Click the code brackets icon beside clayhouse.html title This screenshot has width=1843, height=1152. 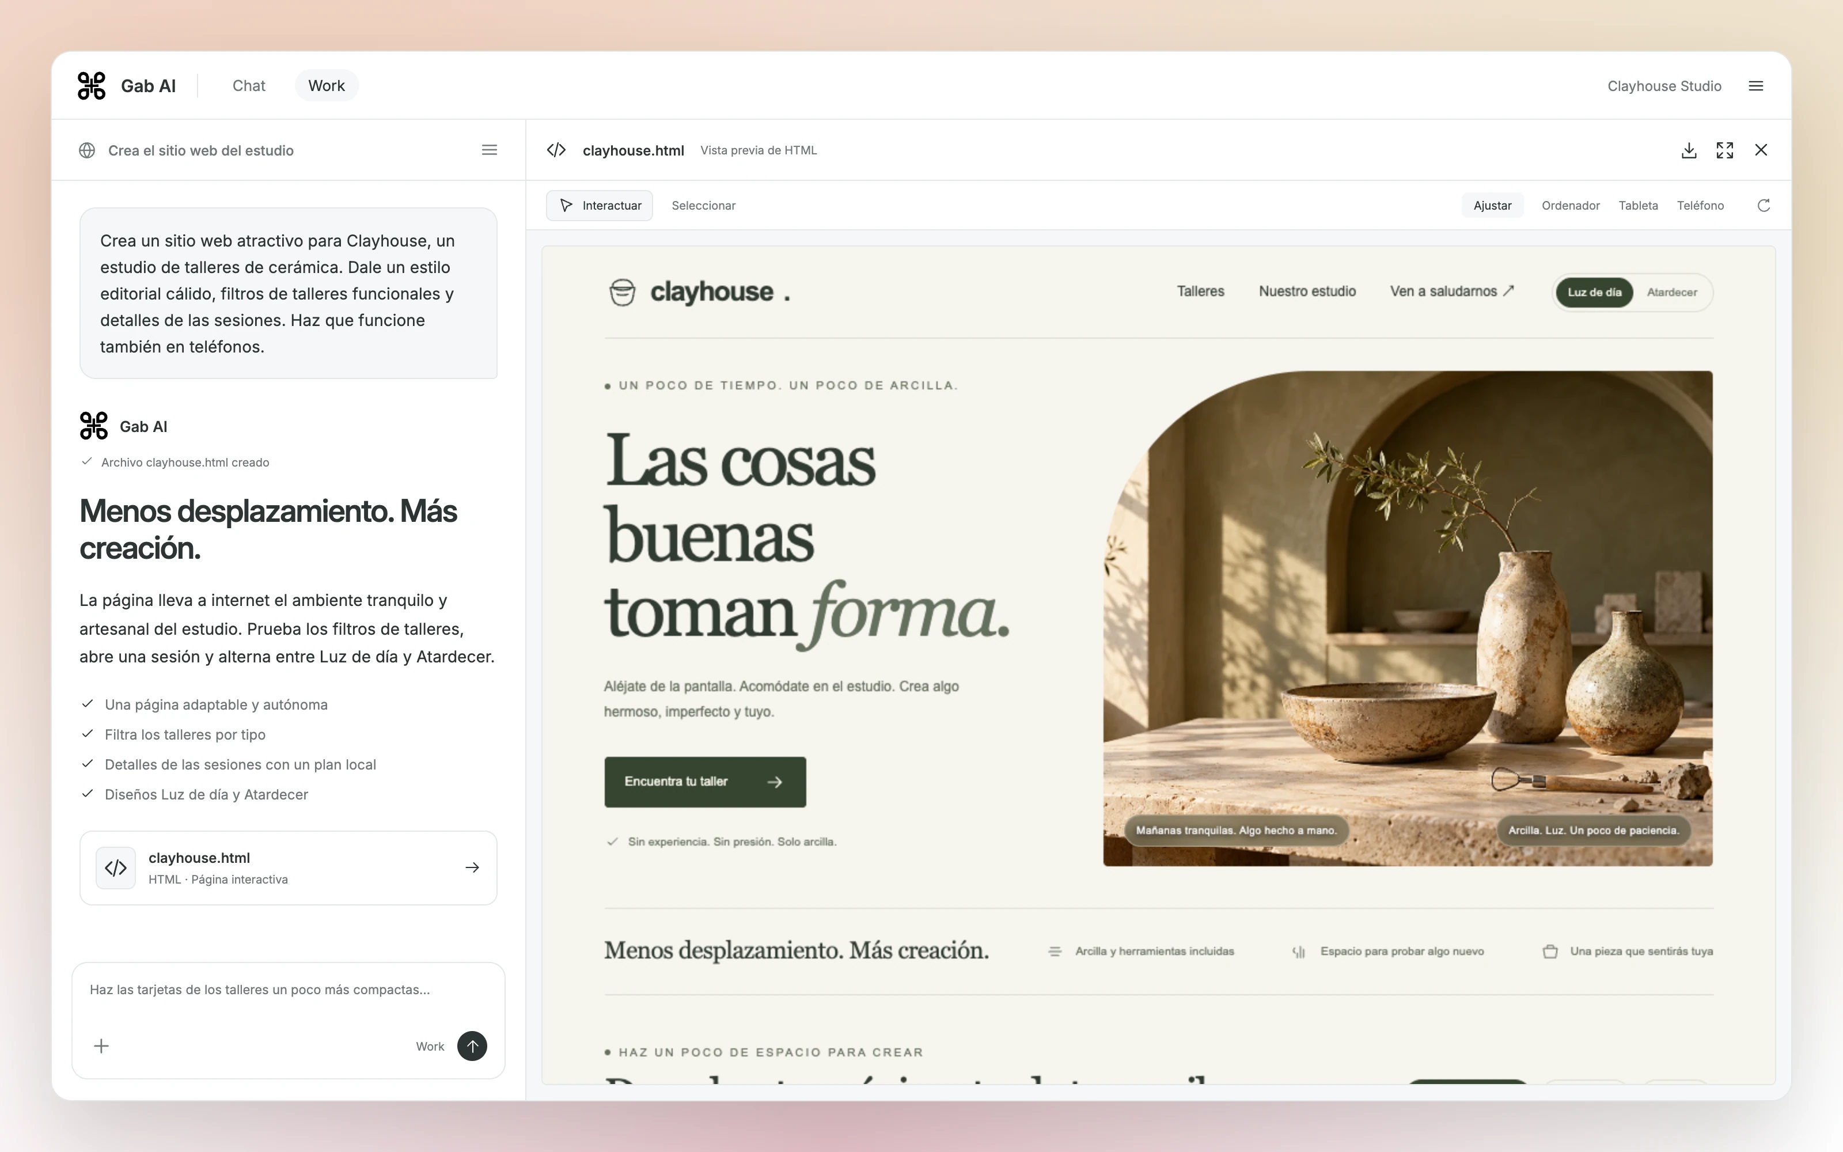(556, 150)
